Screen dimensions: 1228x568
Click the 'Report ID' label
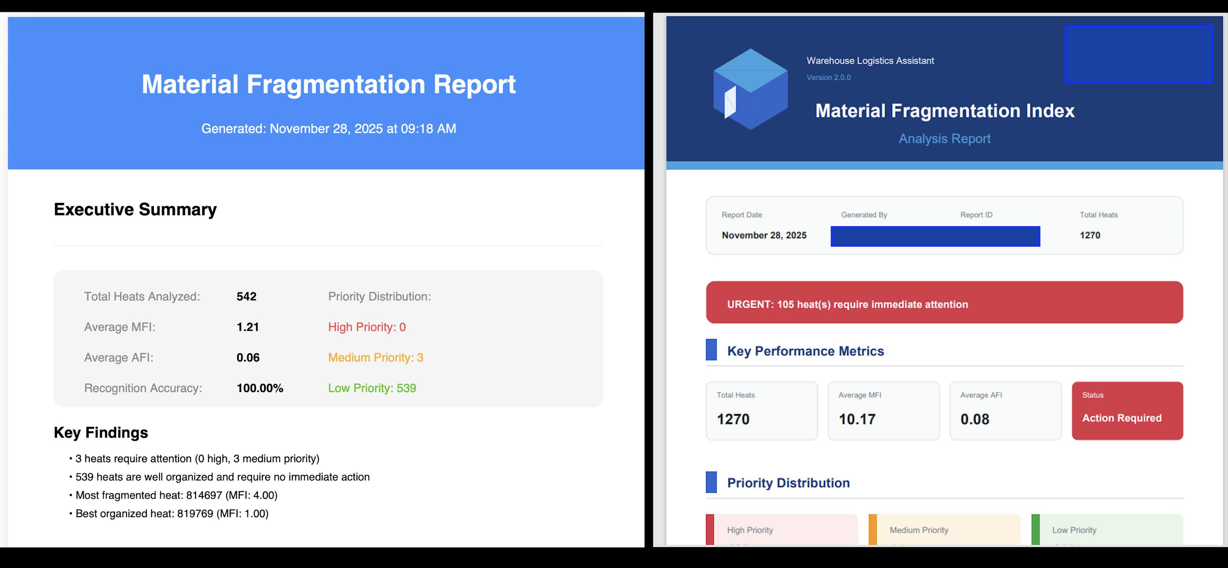click(976, 215)
